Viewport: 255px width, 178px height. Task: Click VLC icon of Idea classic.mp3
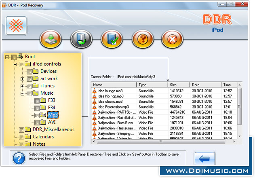(x=94, y=102)
